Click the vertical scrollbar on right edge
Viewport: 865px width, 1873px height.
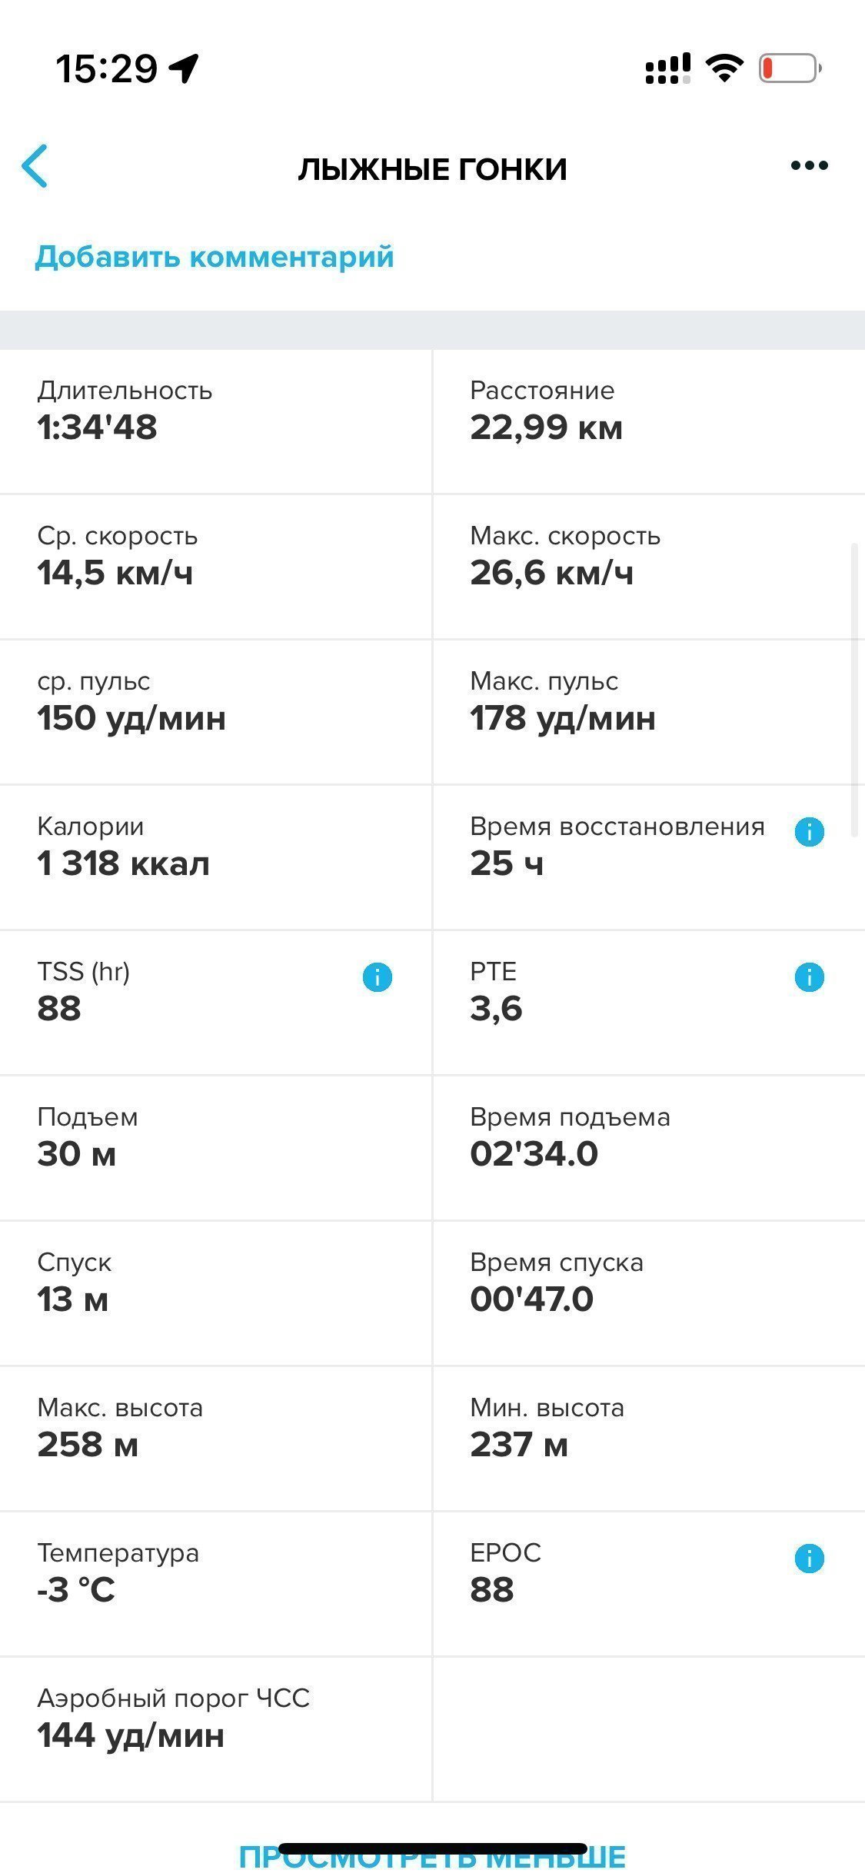click(x=854, y=690)
